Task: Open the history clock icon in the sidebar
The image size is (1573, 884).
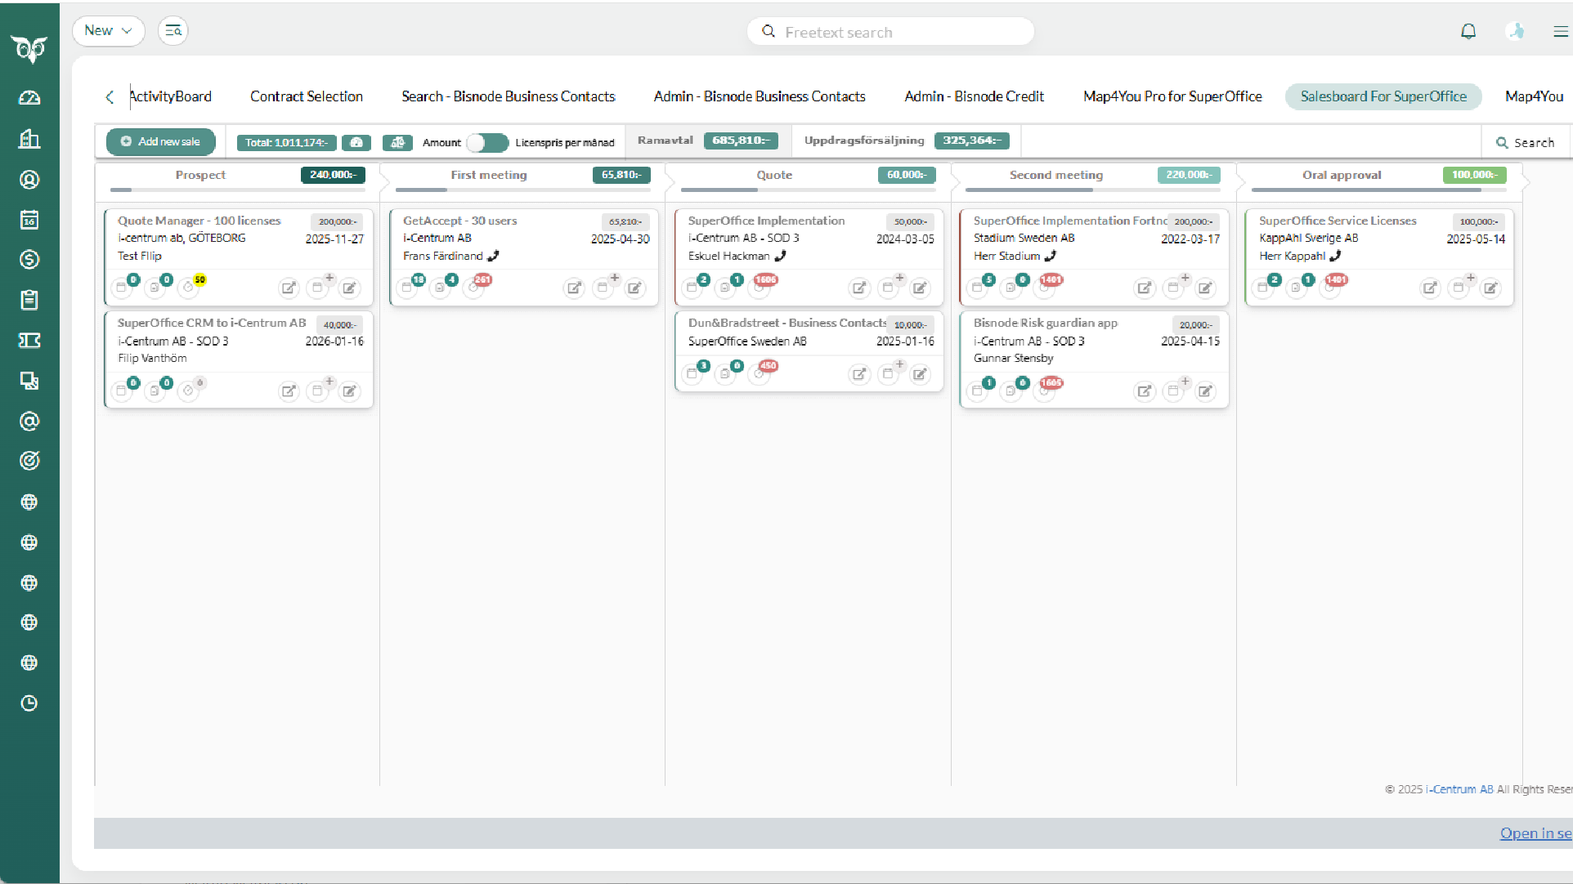Action: click(x=29, y=703)
